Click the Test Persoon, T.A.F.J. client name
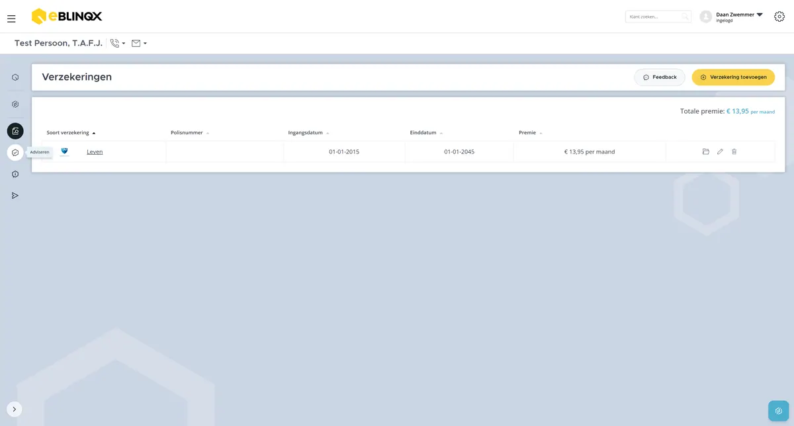This screenshot has height=426, width=794. (59, 44)
